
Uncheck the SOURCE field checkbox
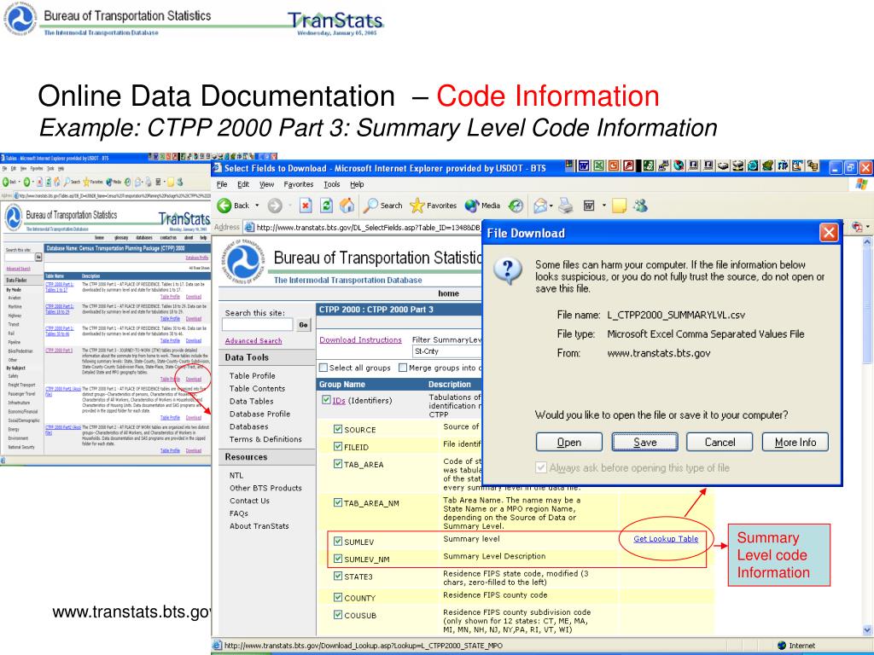[338, 429]
